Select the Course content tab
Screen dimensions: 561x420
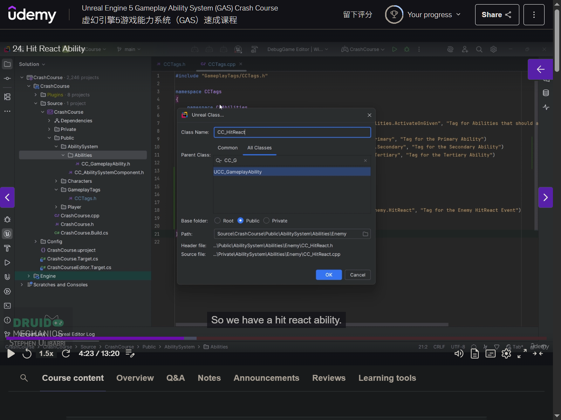pyautogui.click(x=73, y=378)
